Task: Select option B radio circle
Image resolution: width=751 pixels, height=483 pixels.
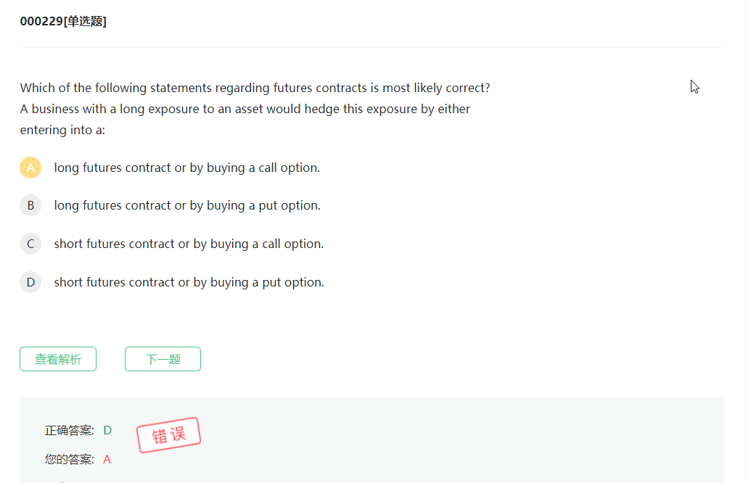Action: (x=30, y=205)
